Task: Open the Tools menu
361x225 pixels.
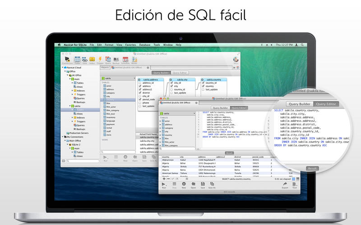Action: pos(157,45)
